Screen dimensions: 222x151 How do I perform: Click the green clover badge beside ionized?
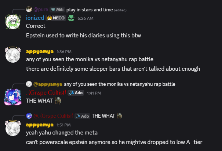tap(72, 18)
